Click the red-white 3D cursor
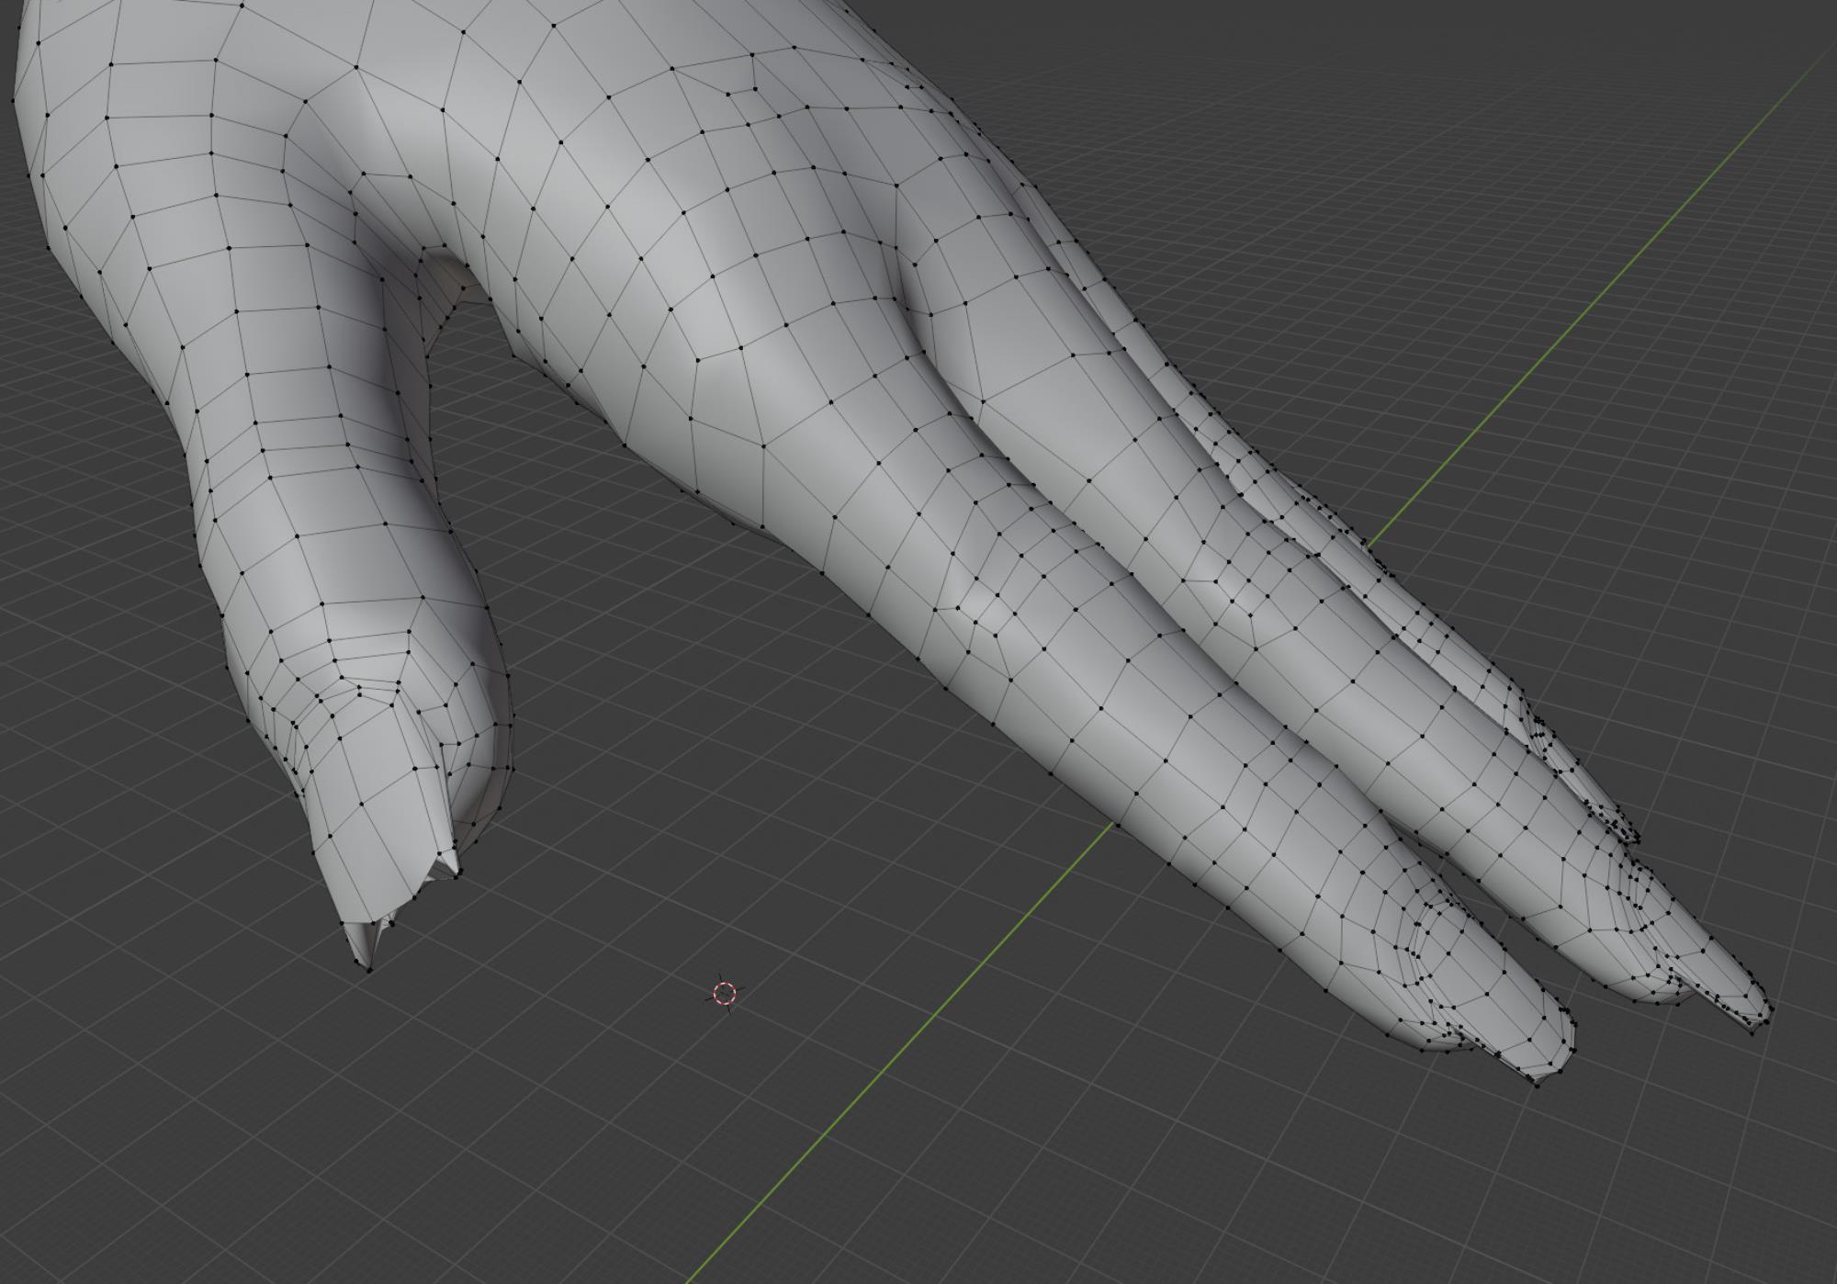This screenshot has width=1837, height=1284. click(724, 993)
